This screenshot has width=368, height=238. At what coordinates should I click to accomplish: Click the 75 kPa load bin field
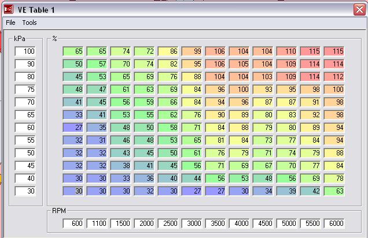pyautogui.click(x=25, y=90)
